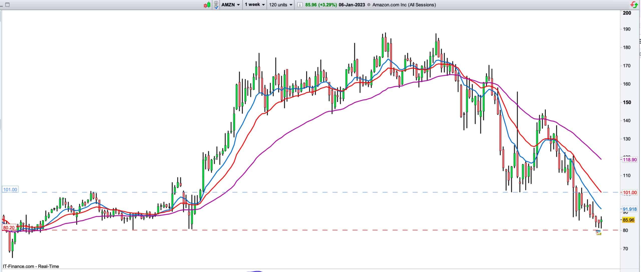Click the blue 91.918 moving average price tag
The height and width of the screenshot is (272, 641).
629,209
